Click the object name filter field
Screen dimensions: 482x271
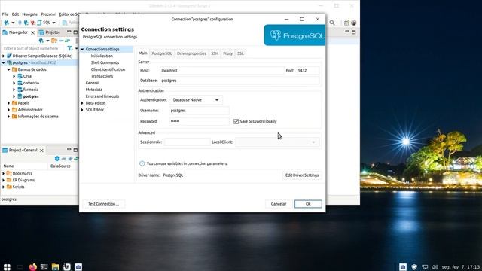point(32,48)
